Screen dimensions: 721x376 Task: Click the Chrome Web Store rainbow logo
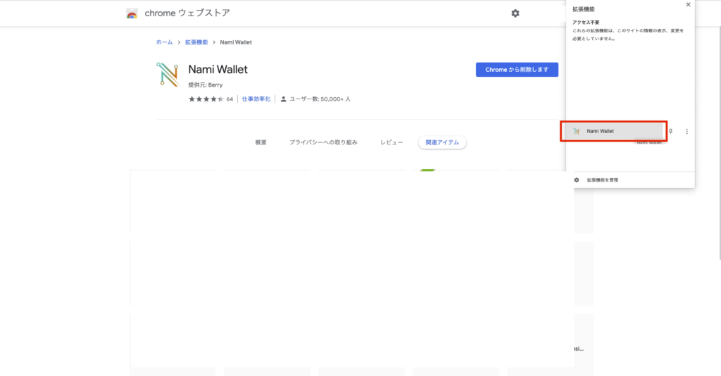tap(132, 14)
